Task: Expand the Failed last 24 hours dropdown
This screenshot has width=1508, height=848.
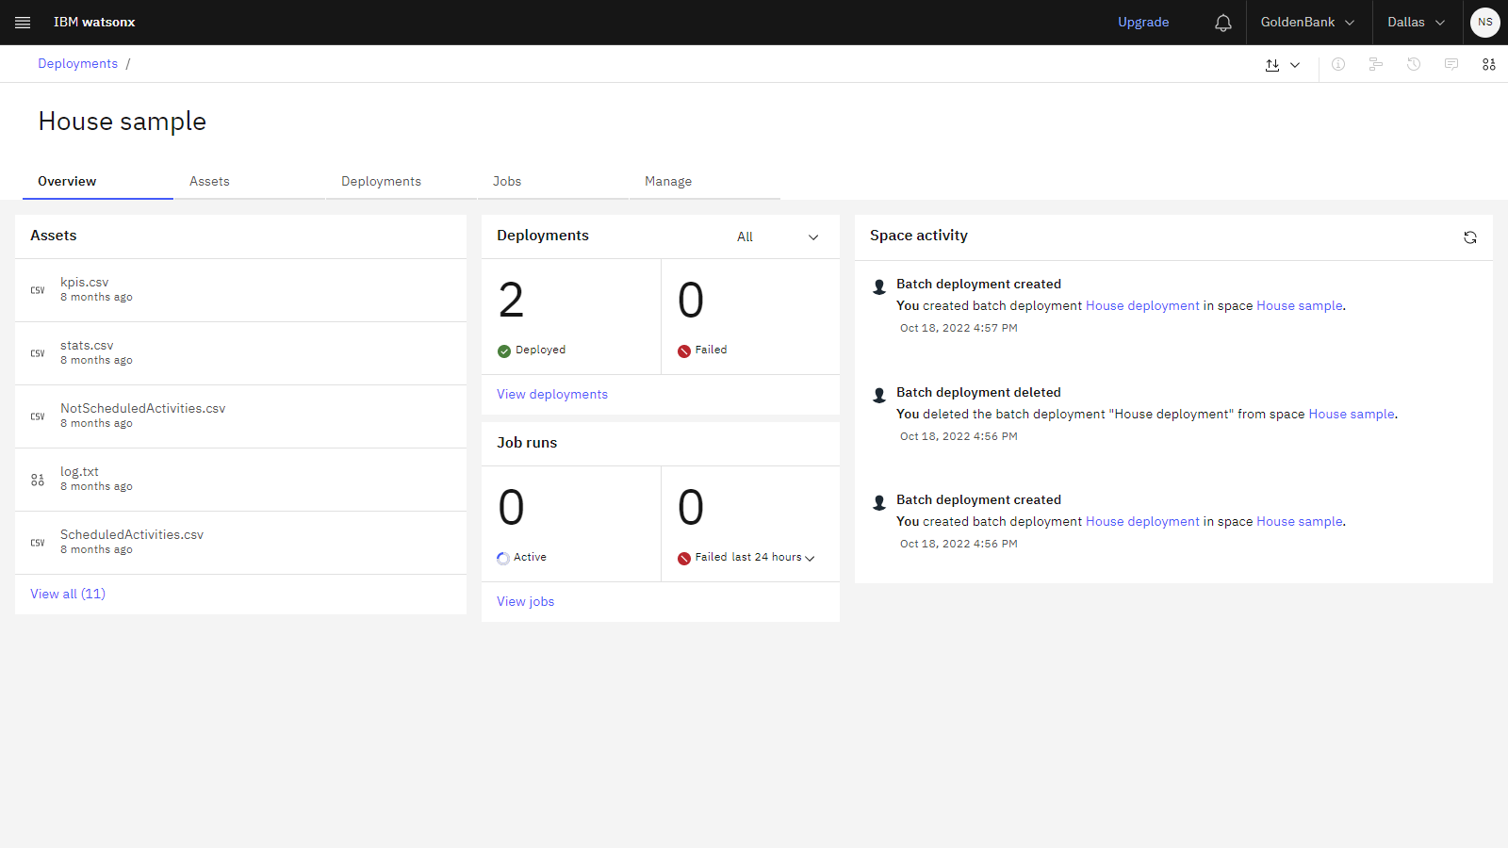Action: [810, 558]
